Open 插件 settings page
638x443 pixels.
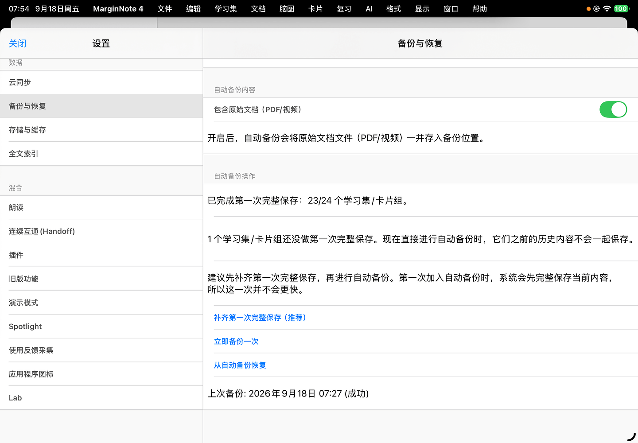(x=101, y=255)
